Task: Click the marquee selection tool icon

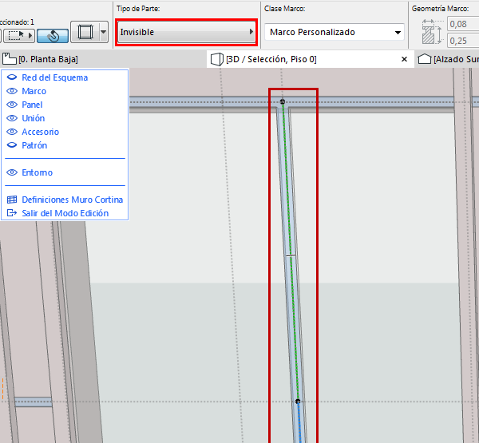Action: point(17,35)
